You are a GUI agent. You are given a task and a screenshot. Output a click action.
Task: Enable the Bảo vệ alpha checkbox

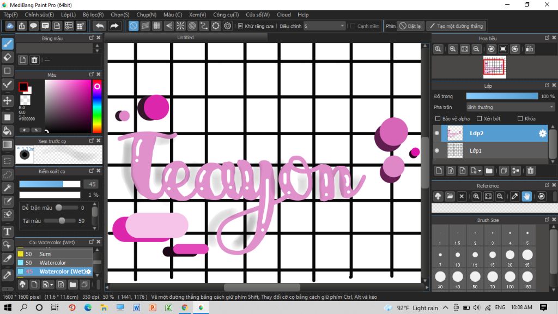[x=438, y=118]
